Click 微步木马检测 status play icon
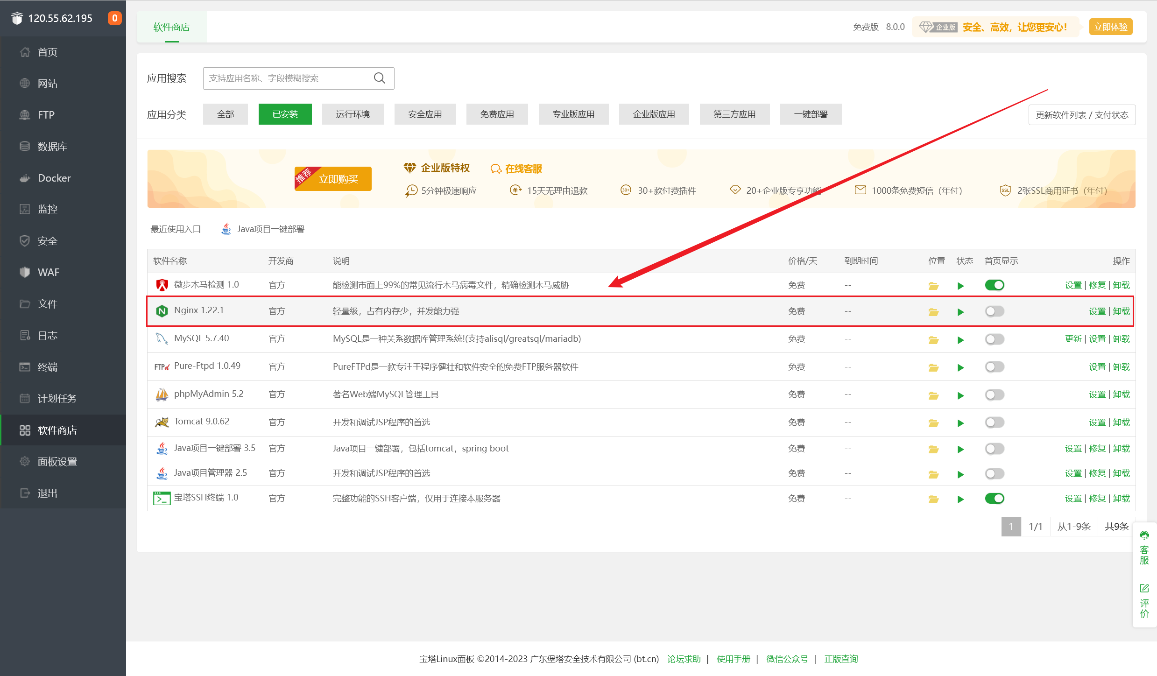 (x=960, y=286)
